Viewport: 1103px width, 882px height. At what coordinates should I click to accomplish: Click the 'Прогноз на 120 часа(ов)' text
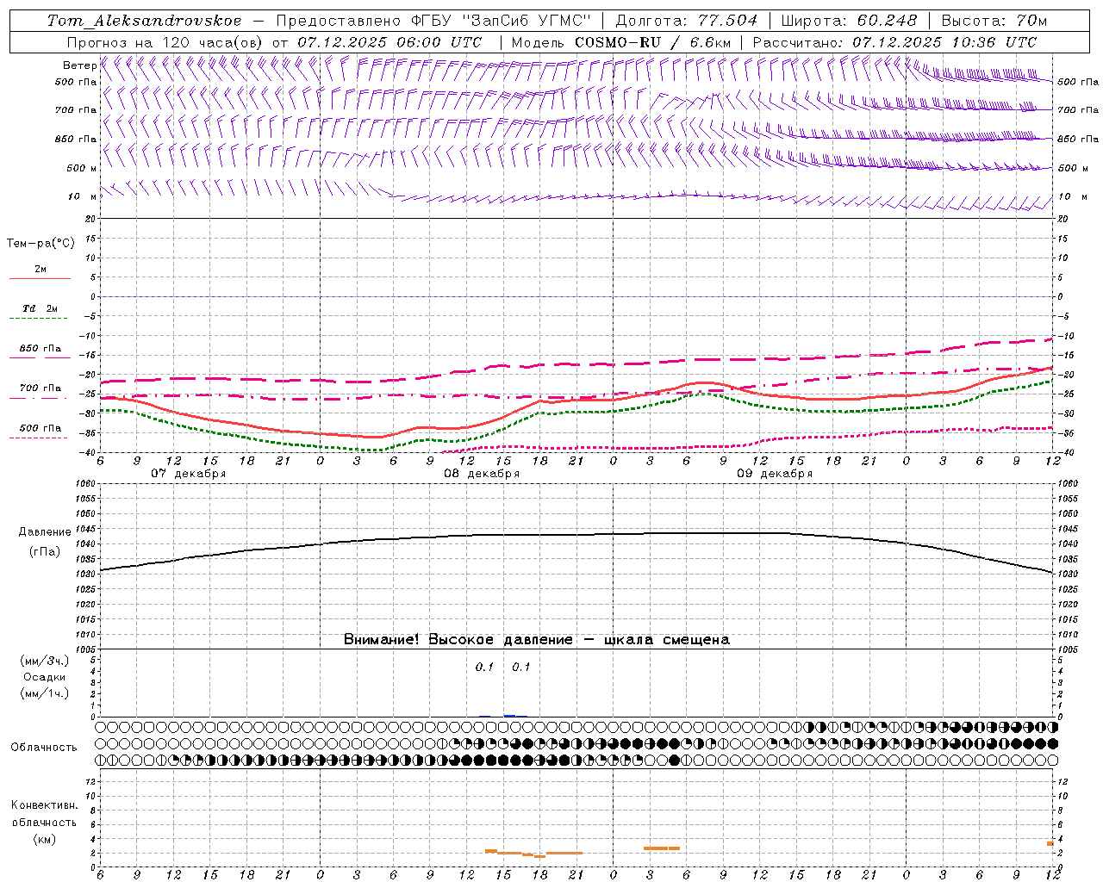pos(166,42)
